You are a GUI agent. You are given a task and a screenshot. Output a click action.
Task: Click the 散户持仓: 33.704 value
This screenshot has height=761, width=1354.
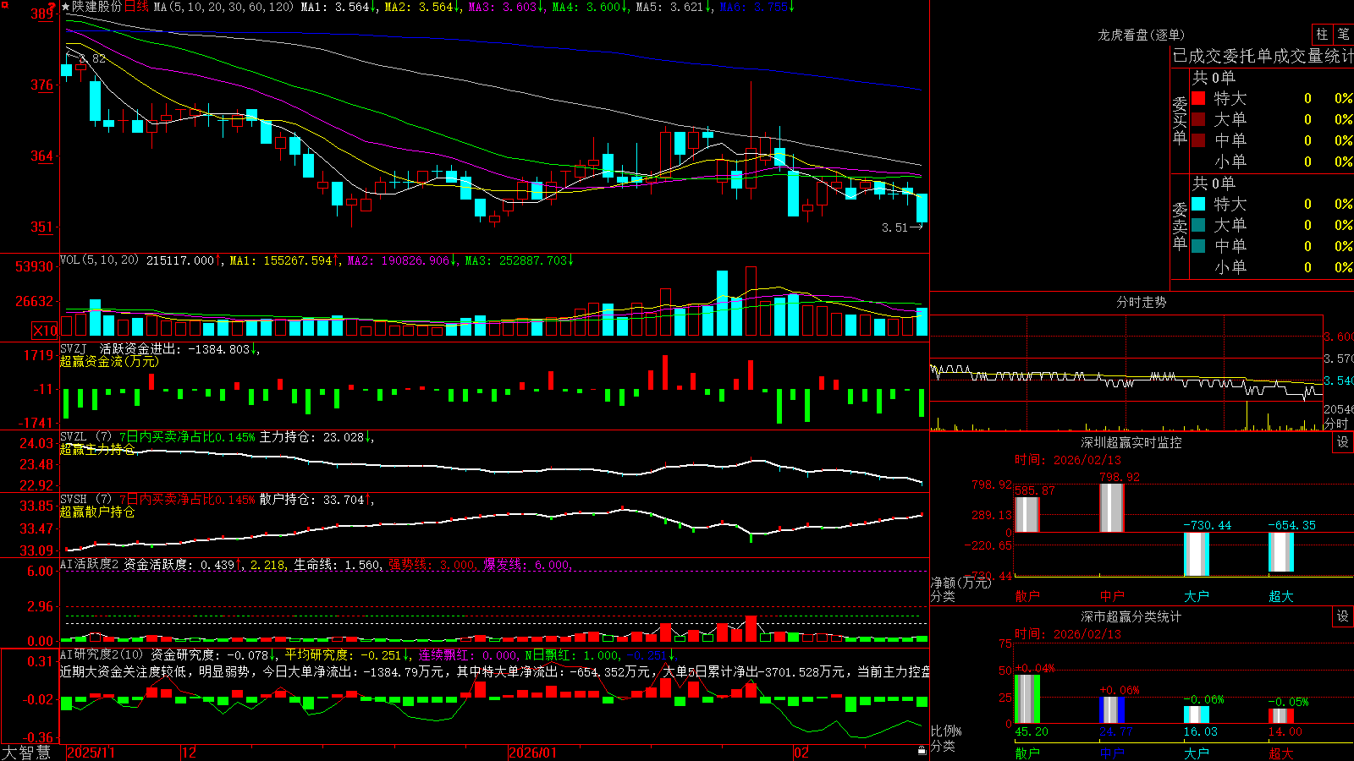click(x=316, y=500)
